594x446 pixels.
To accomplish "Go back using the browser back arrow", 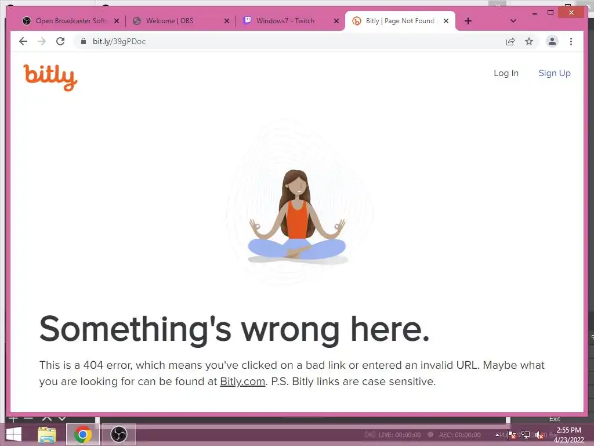I will coord(23,41).
